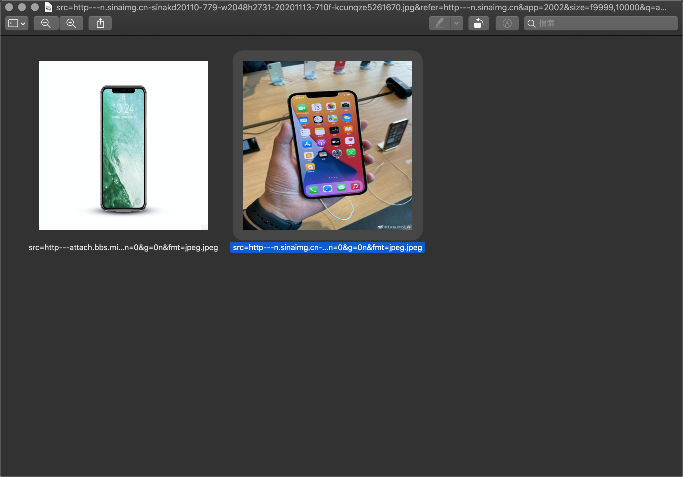This screenshot has height=477, width=683.
Task: Click the highlight pen markup icon
Action: (x=440, y=23)
